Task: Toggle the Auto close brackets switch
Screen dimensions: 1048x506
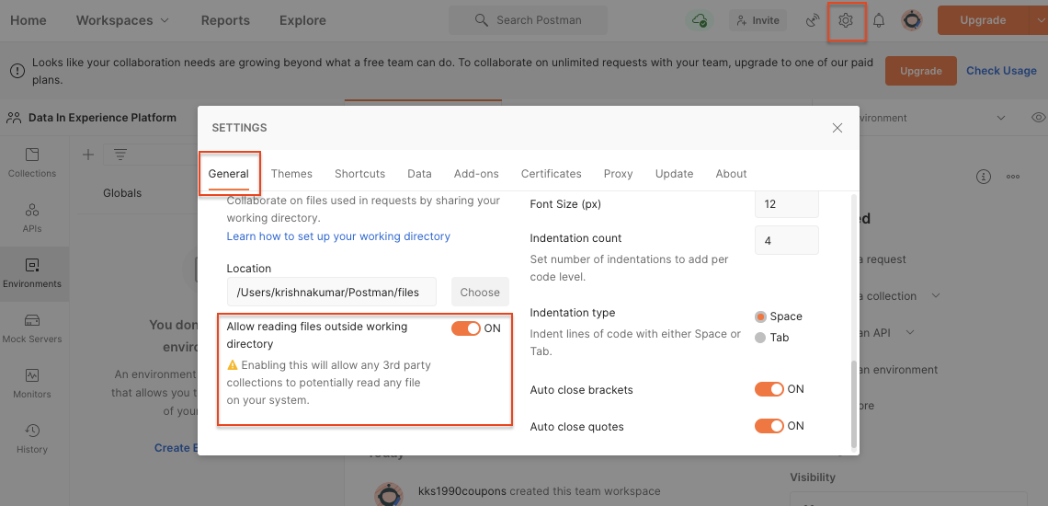Action: tap(769, 389)
